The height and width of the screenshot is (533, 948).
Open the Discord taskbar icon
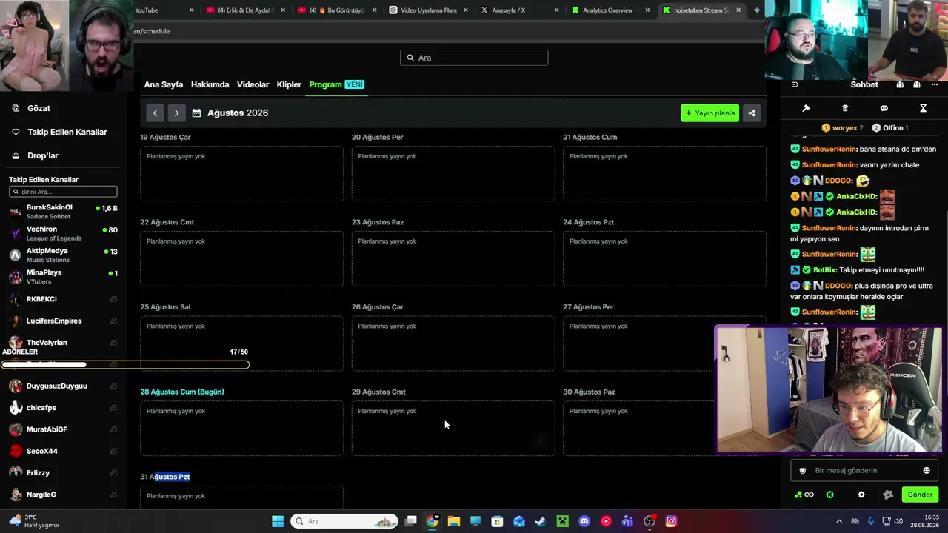(584, 521)
